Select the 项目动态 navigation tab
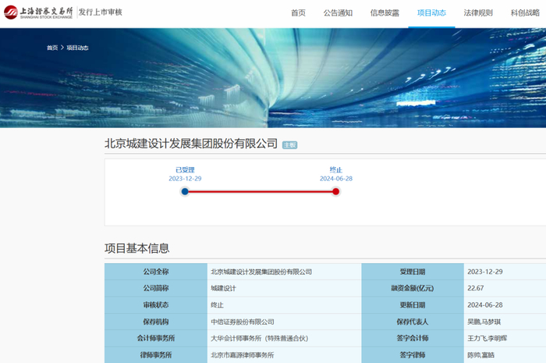Image resolution: width=546 pixels, height=363 pixels. coord(431,13)
